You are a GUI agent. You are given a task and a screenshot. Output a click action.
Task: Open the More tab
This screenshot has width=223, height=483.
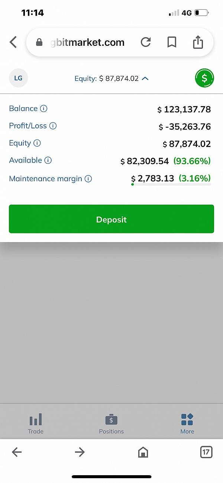point(187,423)
